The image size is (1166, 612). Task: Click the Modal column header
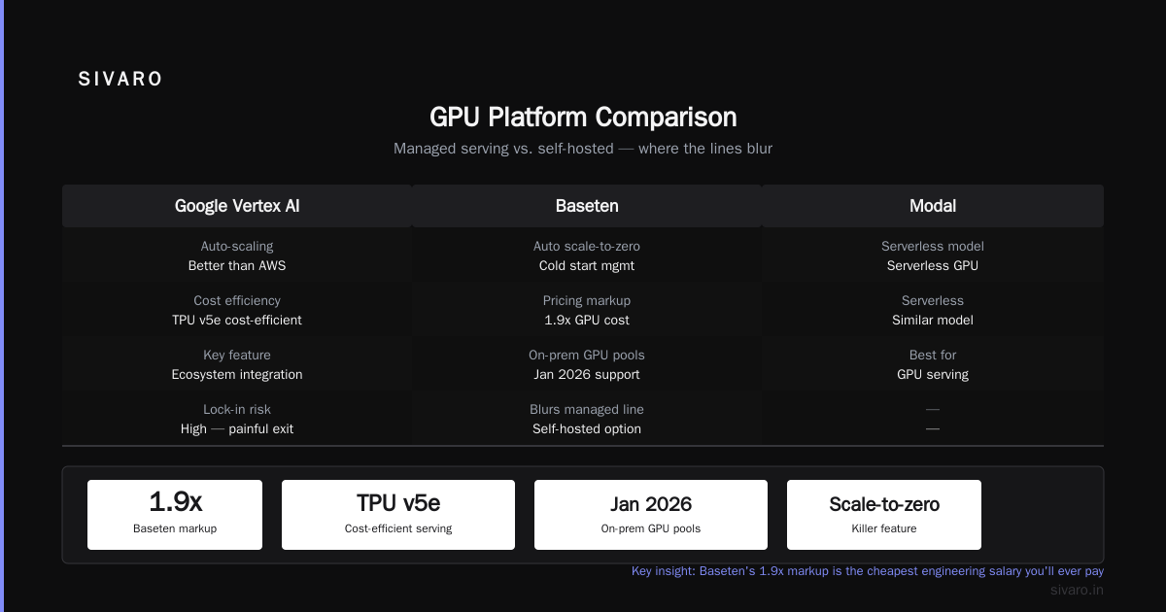coord(933,206)
